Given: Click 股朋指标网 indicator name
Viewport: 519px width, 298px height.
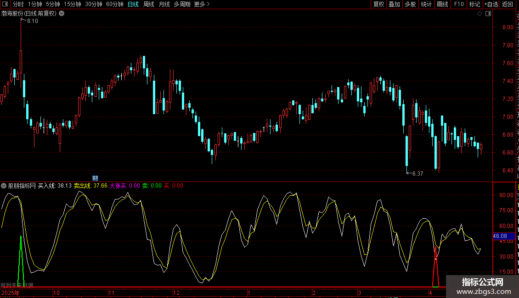Looking at the screenshot, I should tap(22, 186).
